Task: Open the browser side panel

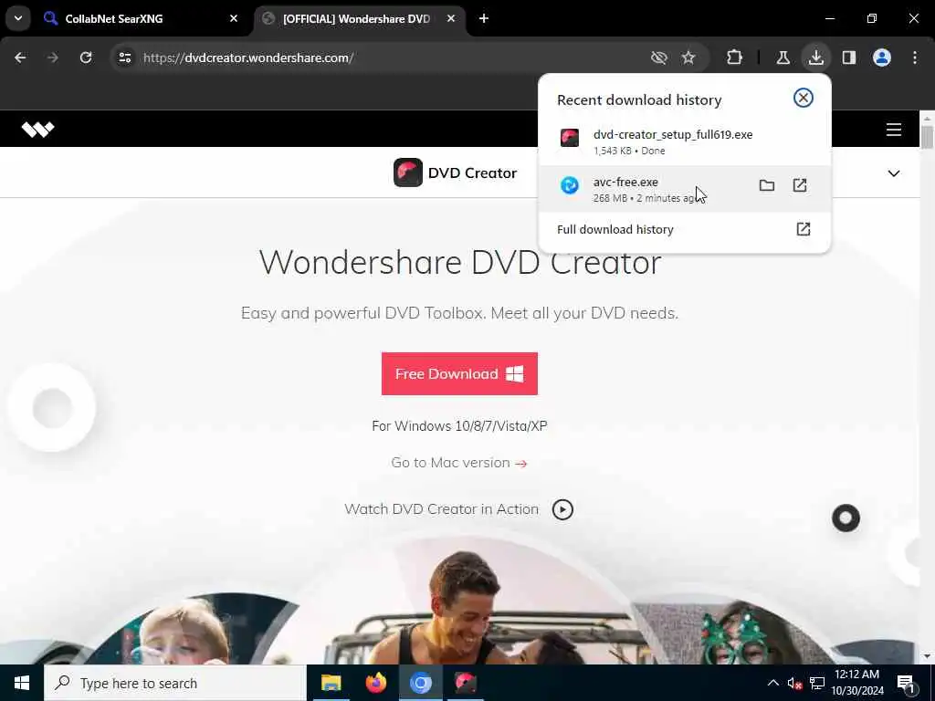Action: click(849, 58)
